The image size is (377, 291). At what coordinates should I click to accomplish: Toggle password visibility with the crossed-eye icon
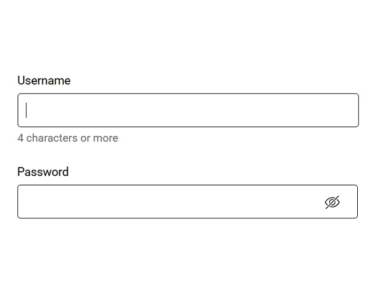(332, 202)
